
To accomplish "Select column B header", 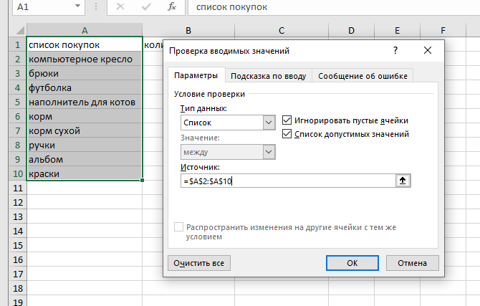I will click(x=187, y=30).
